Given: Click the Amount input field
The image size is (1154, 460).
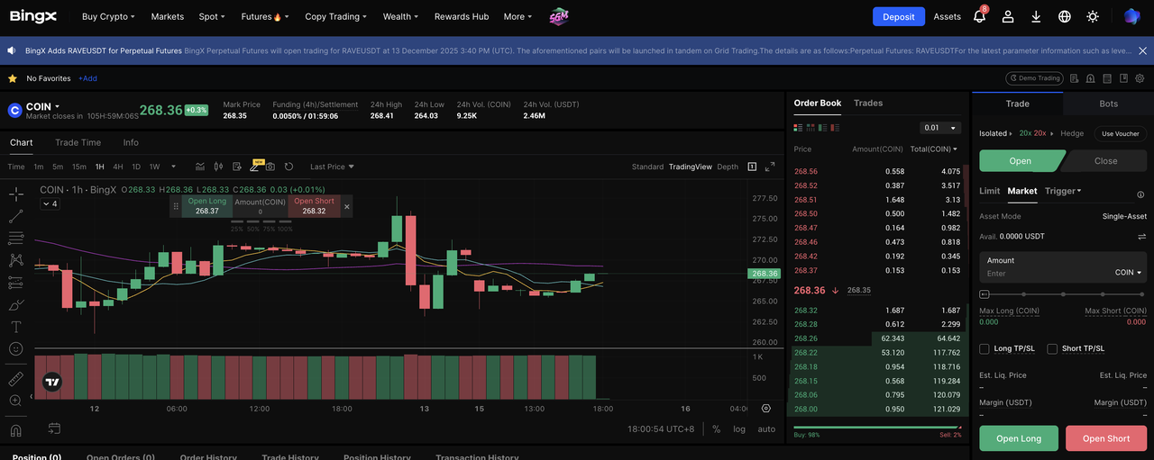Looking at the screenshot, I should coord(1046,273).
